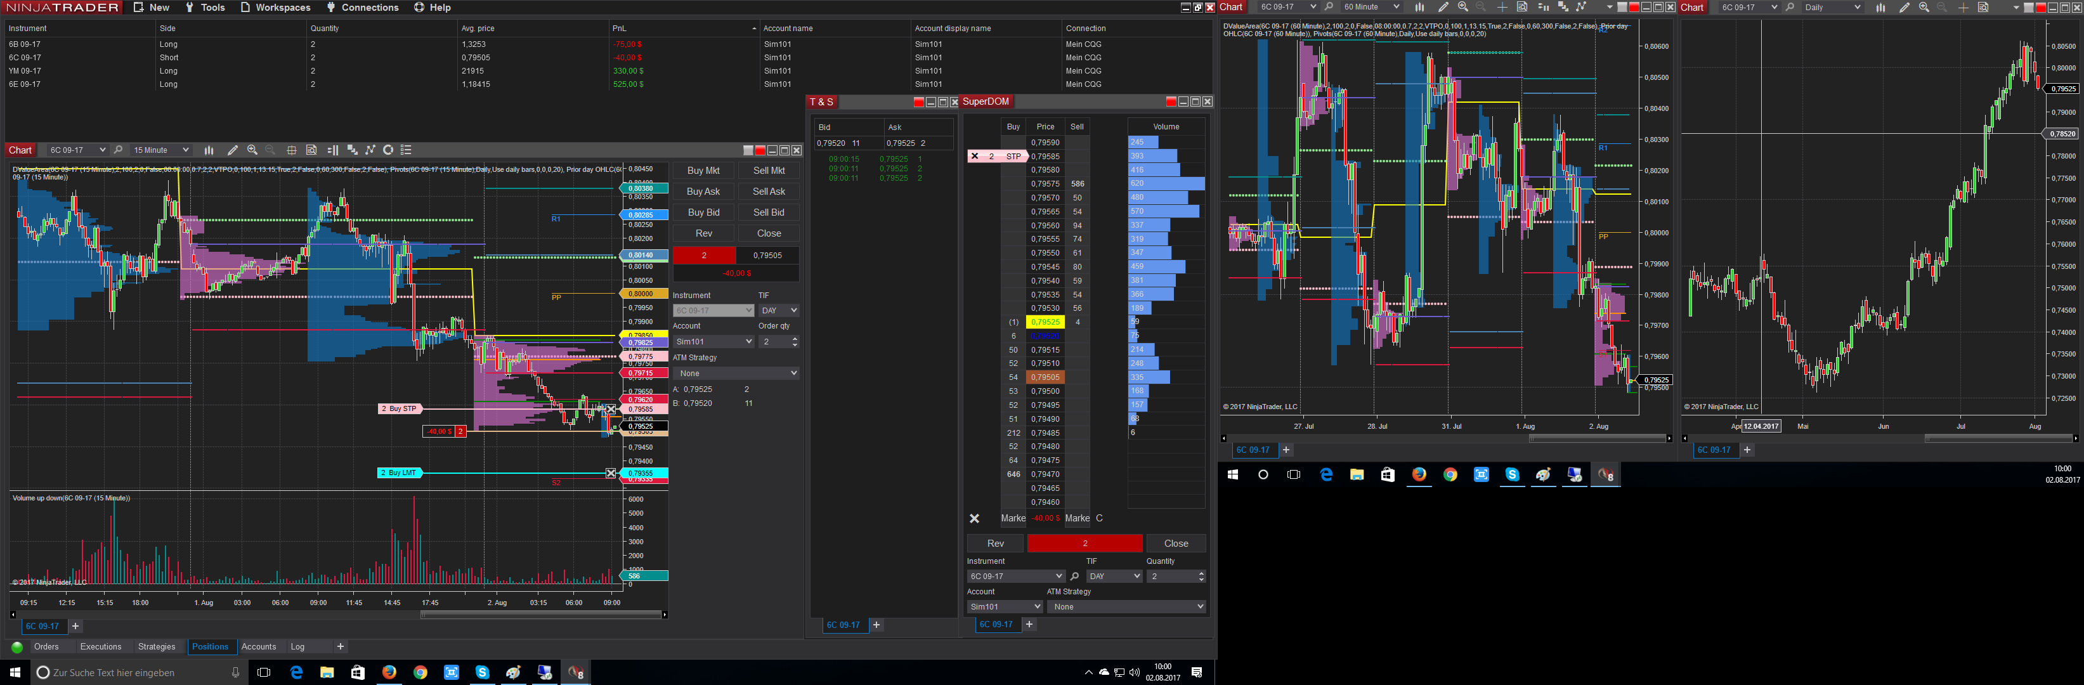Open the Connections menu
Viewport: 2084px width, 685px height.
point(362,7)
